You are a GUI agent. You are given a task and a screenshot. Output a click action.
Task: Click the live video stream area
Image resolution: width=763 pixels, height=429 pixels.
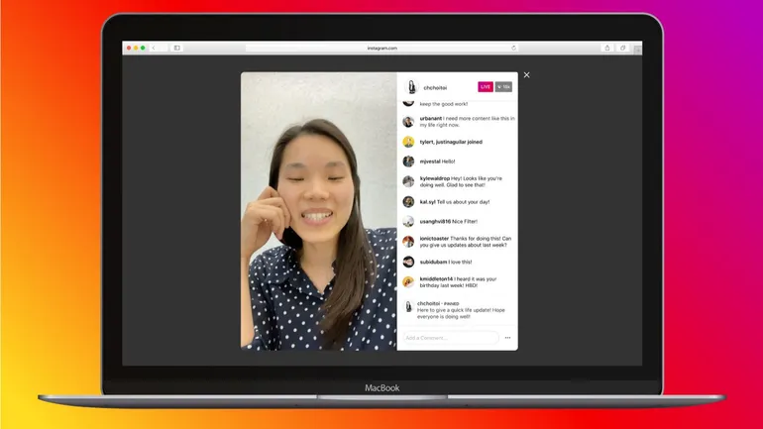tap(318, 210)
